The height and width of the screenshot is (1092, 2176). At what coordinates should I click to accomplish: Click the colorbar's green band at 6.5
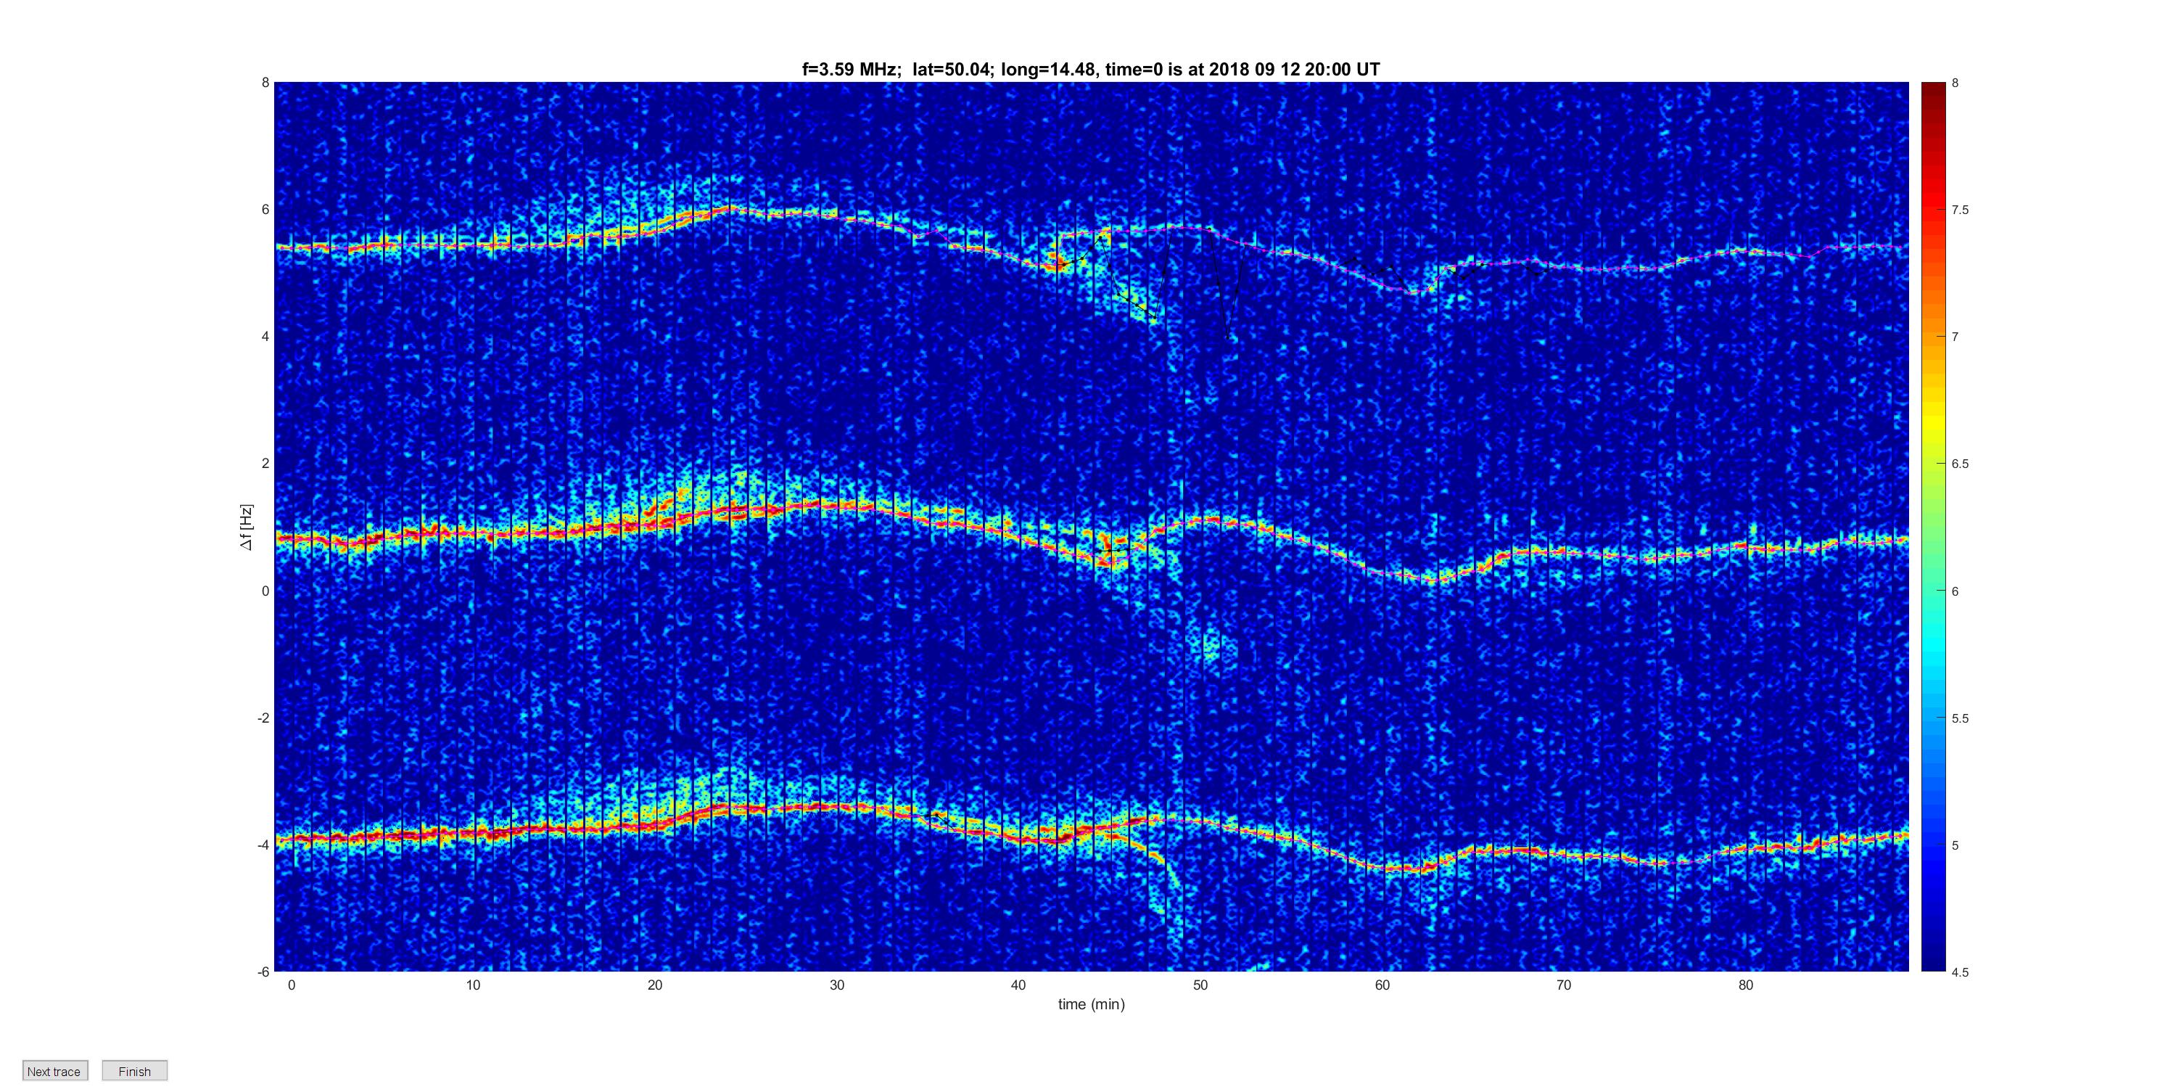pyautogui.click(x=1933, y=463)
